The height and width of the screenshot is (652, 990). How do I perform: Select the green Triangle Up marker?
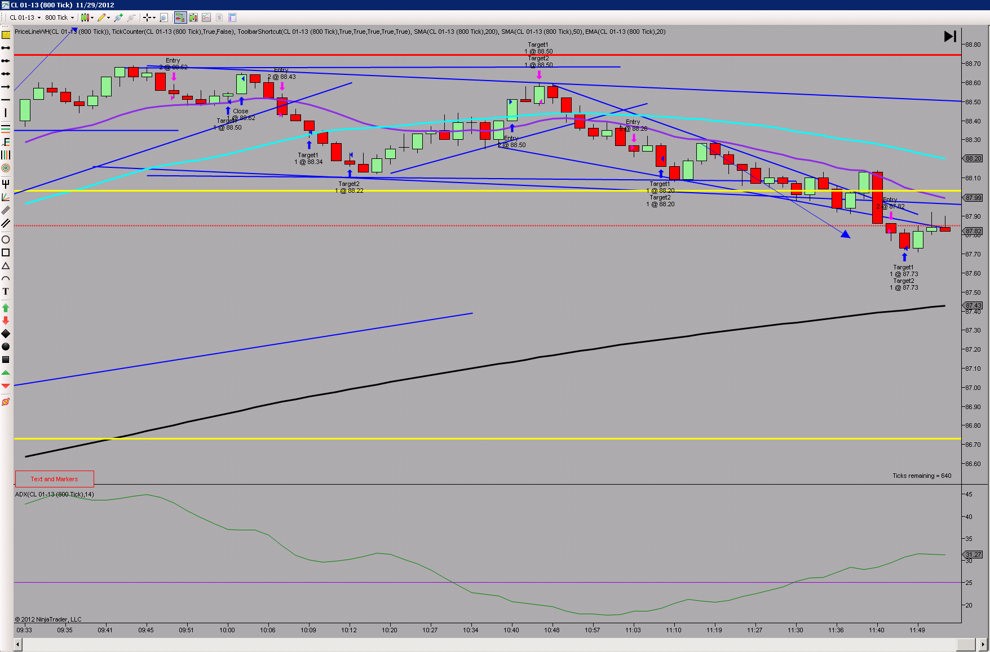(x=6, y=373)
